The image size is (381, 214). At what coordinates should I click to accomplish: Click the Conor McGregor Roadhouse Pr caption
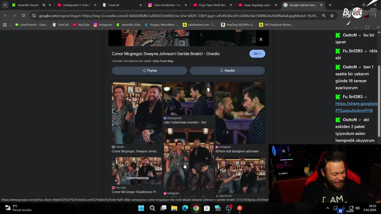tap(135, 192)
